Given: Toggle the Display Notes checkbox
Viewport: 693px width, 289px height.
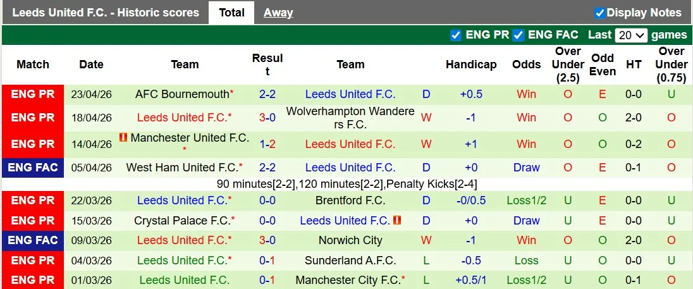Looking at the screenshot, I should (x=600, y=13).
